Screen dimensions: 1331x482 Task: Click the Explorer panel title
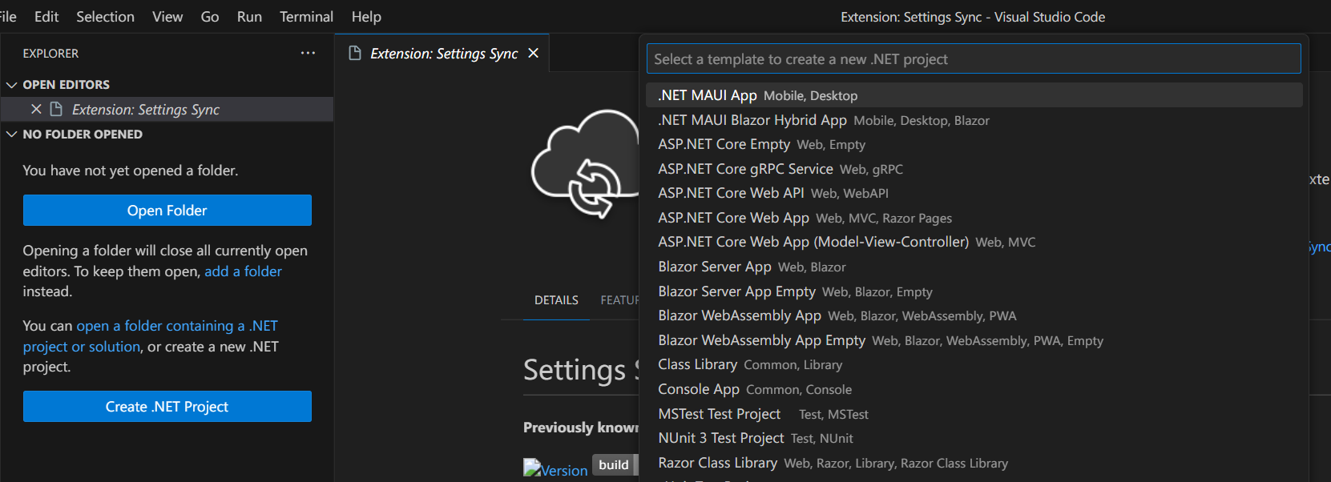(x=50, y=54)
